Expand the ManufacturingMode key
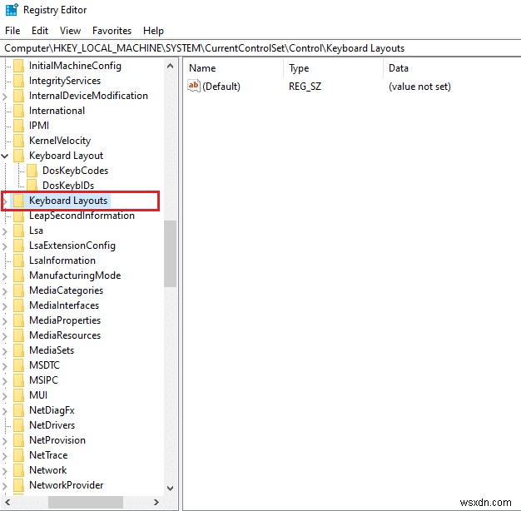Image resolution: width=521 pixels, height=511 pixels. 5,276
